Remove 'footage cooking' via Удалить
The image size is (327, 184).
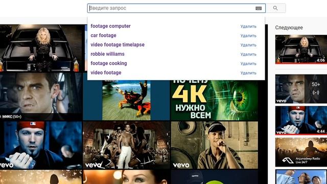click(x=248, y=63)
